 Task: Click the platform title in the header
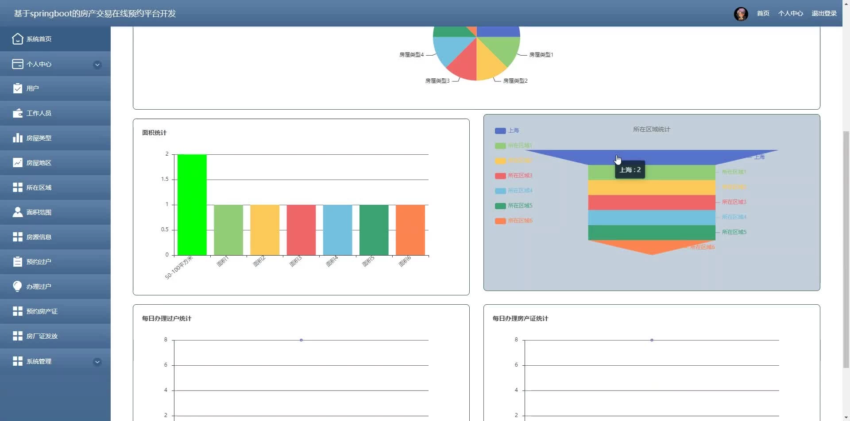tap(95, 14)
